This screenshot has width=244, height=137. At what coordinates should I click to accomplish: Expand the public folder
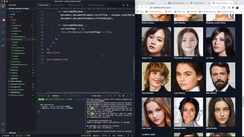pyautogui.click(x=13, y=14)
